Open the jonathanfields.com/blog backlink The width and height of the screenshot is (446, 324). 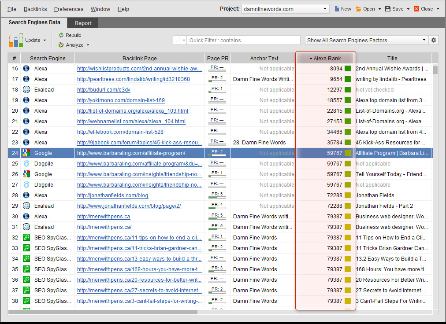coord(113,195)
